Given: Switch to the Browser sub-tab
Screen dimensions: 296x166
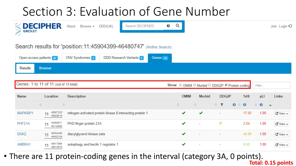Looking at the screenshot, I should click(x=45, y=68).
